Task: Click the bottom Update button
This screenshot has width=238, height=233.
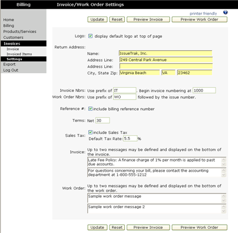Action: (97, 227)
